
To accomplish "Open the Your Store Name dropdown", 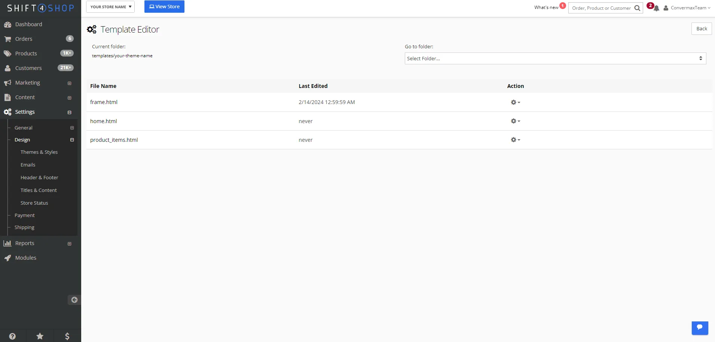I will pos(110,7).
